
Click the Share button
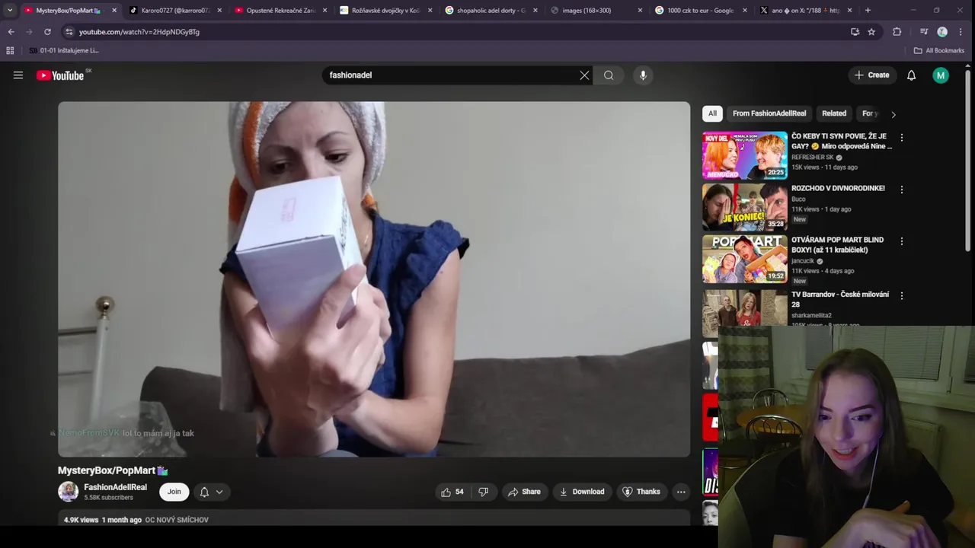(524, 492)
